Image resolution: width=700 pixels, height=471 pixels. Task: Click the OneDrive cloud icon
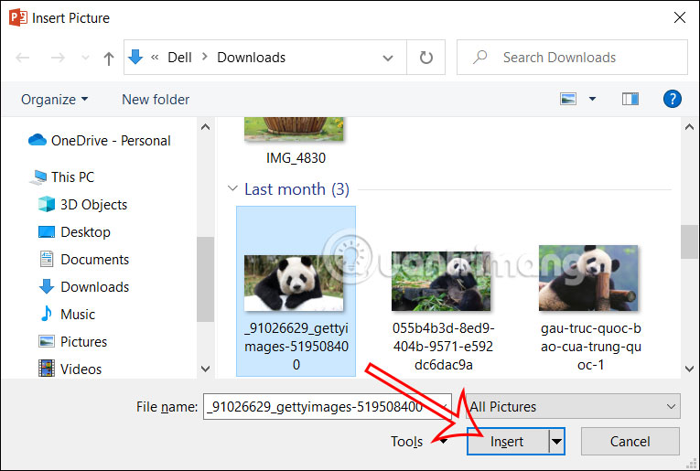click(x=37, y=140)
